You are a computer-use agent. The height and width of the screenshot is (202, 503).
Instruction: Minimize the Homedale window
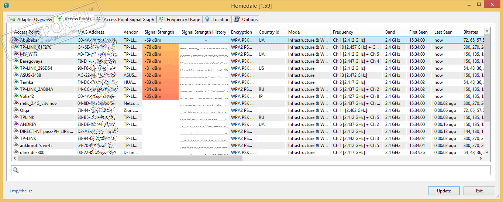469,4
